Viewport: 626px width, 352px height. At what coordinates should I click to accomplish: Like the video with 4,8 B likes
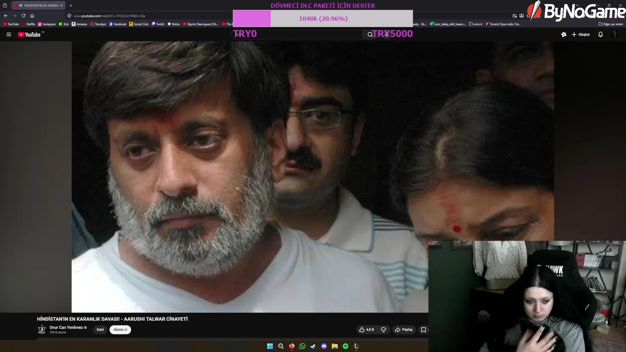click(x=366, y=330)
